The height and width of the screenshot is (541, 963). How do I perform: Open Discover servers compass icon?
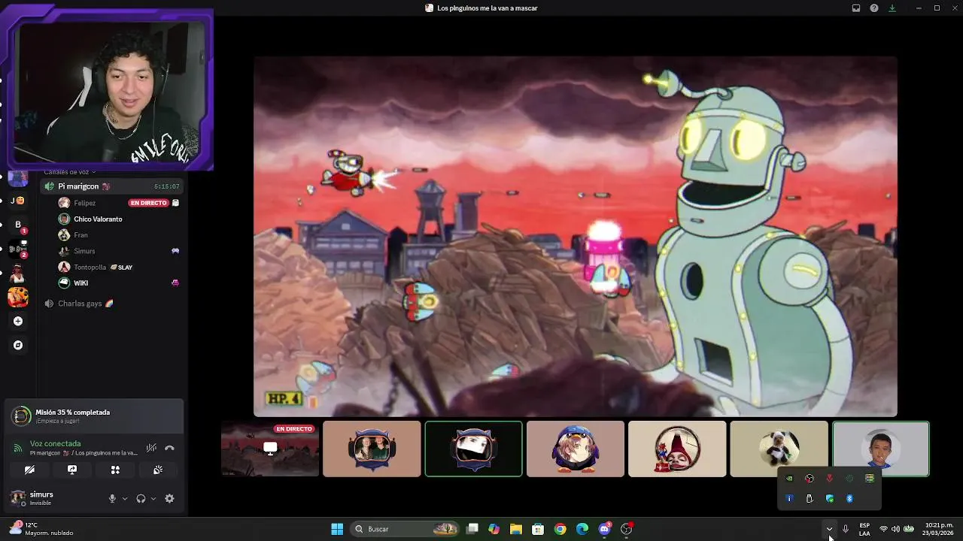click(18, 345)
